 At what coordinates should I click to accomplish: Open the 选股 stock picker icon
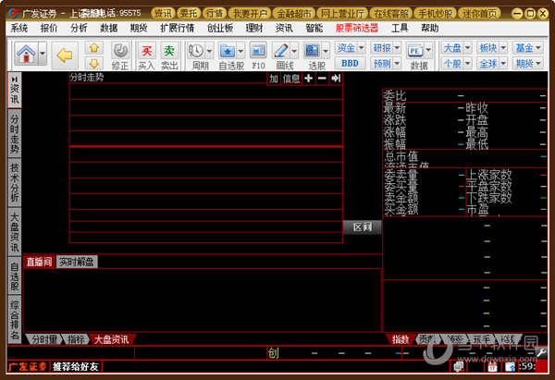(x=313, y=51)
